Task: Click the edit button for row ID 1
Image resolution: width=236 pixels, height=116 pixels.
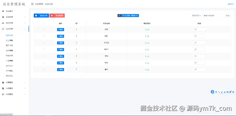Action: coord(61,30)
